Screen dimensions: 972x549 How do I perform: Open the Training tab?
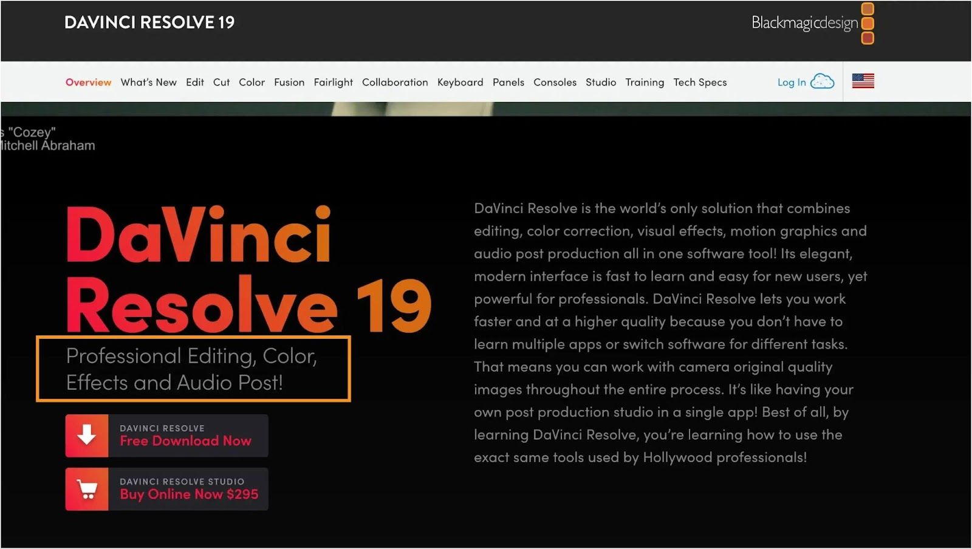pyautogui.click(x=645, y=82)
